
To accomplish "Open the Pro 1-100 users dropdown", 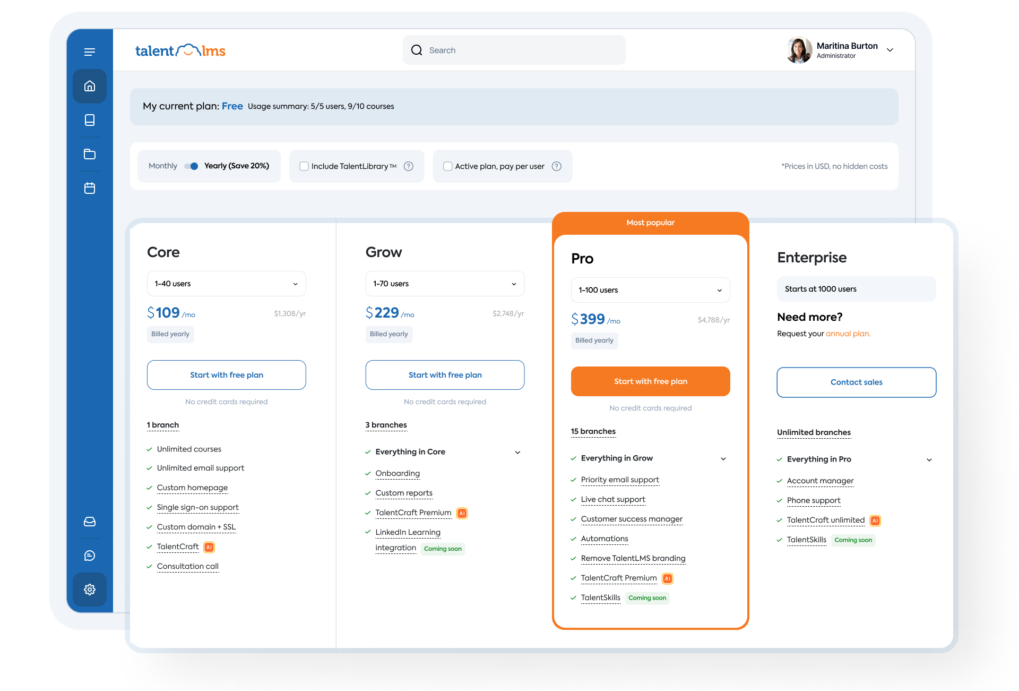I will click(x=651, y=290).
